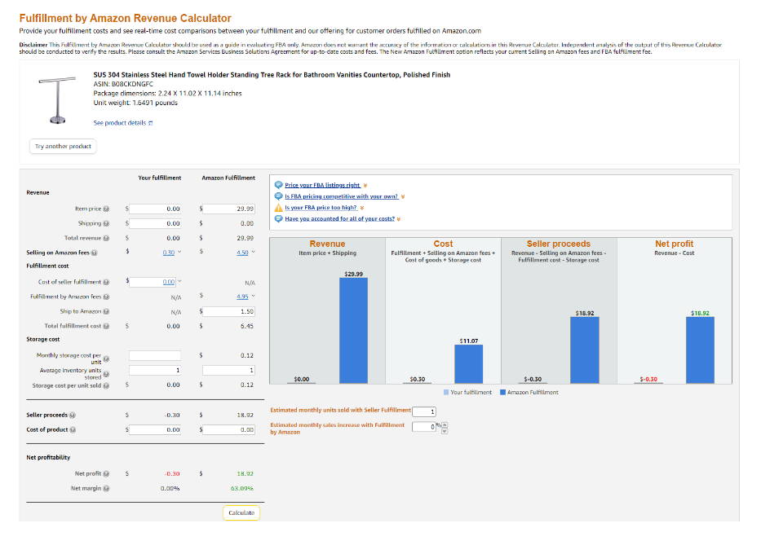Open the Is your FBA price too high link
Viewport: 761px width, 541px height.
click(x=321, y=208)
